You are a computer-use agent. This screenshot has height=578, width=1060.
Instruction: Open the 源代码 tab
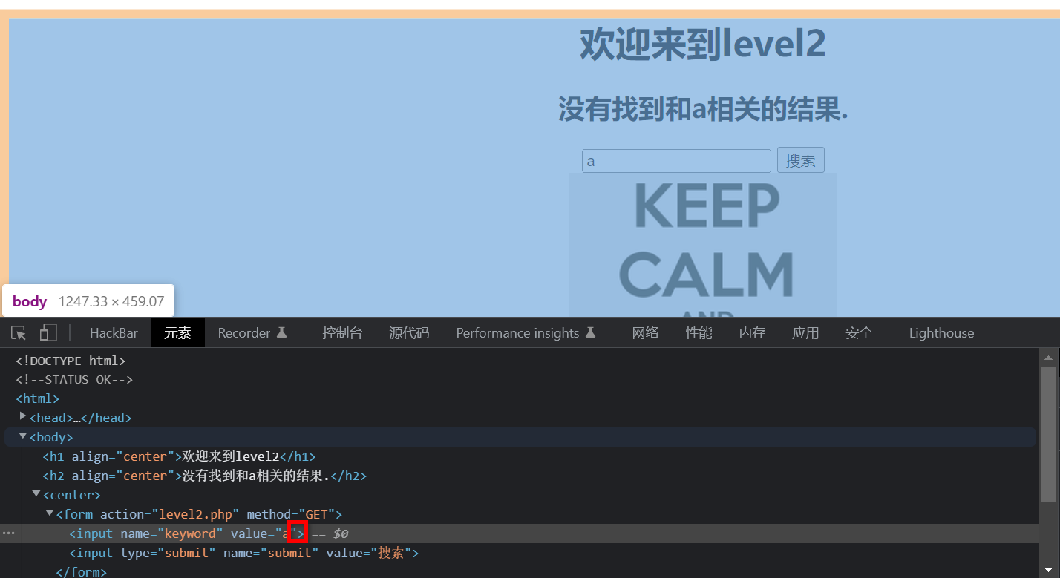[x=409, y=332]
